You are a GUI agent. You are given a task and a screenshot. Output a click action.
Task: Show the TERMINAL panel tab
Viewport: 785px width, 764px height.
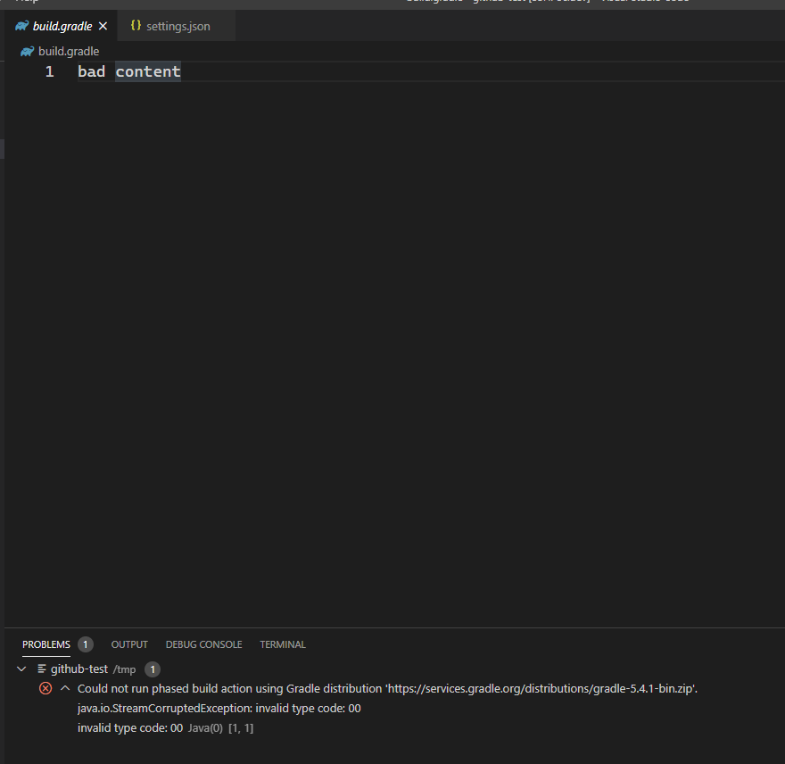click(283, 644)
